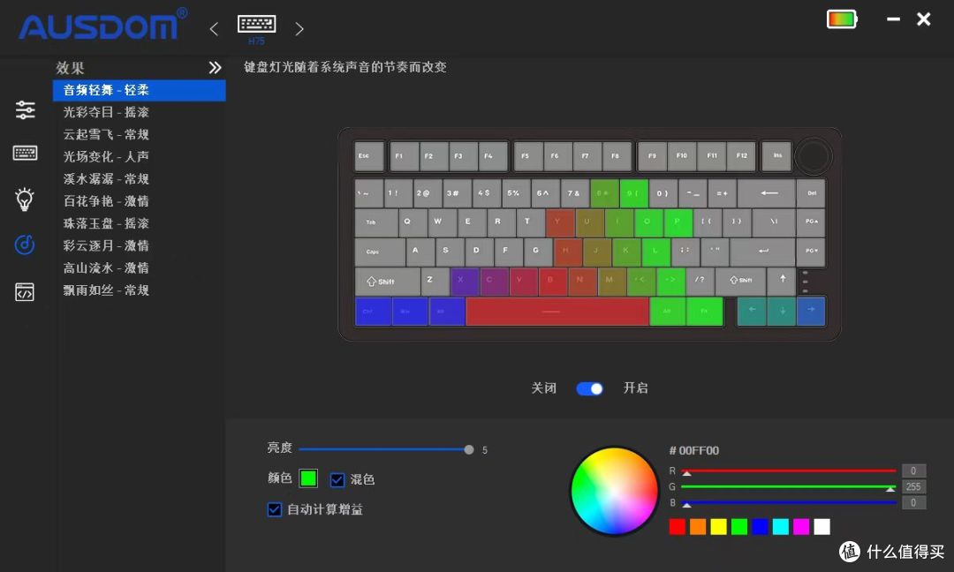Viewport: 954px width, 572px height.
Task: Open the music note audio sidebar icon
Action: (25, 245)
